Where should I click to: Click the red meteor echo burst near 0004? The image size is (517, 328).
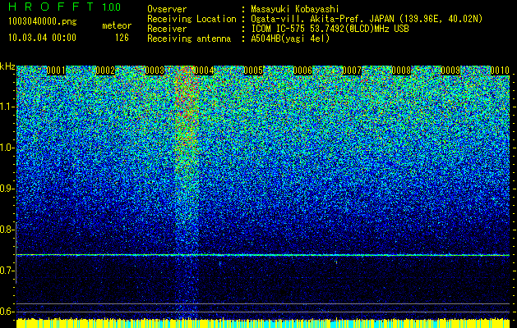pyautogui.click(x=187, y=108)
